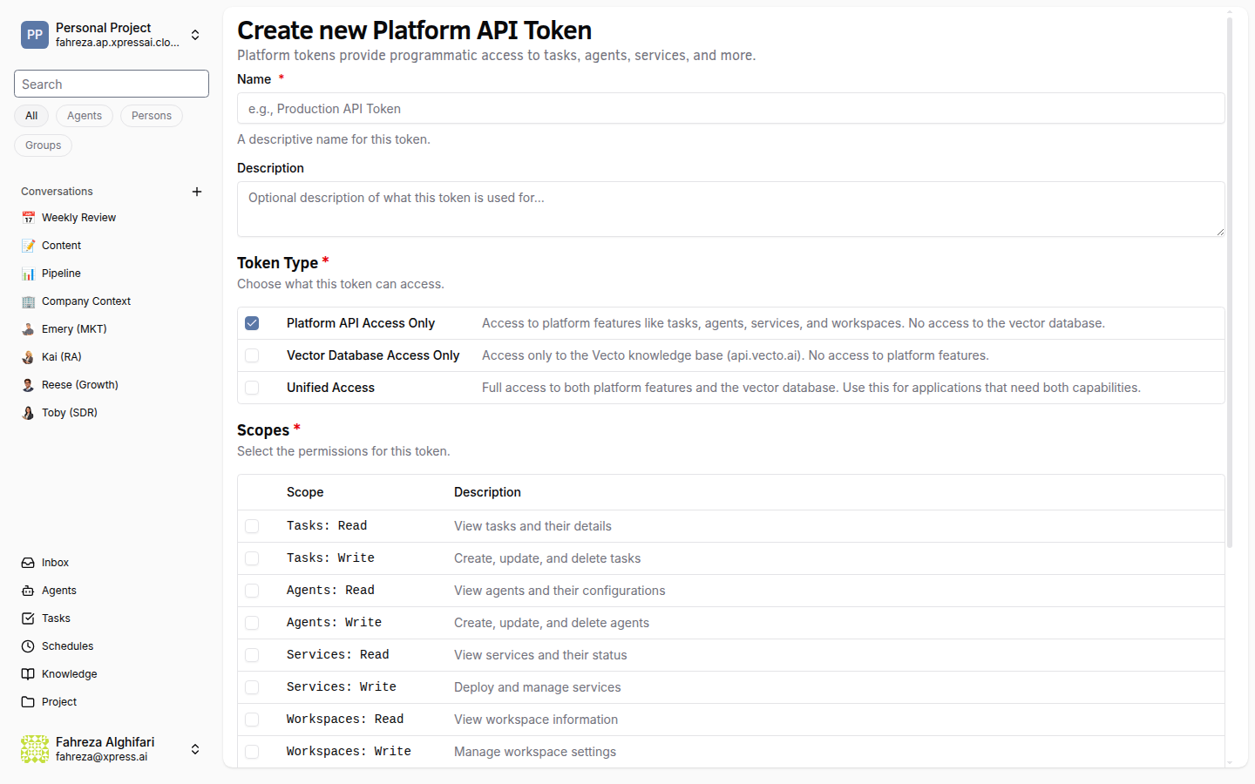Click the Conversations section label
Screen dimensions: 1255x784
coord(57,192)
